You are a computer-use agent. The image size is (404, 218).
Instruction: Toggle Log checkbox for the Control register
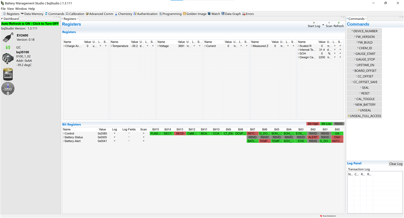tap(114, 133)
